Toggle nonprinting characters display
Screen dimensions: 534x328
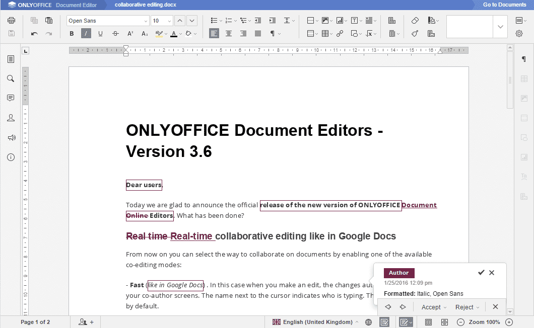(272, 34)
